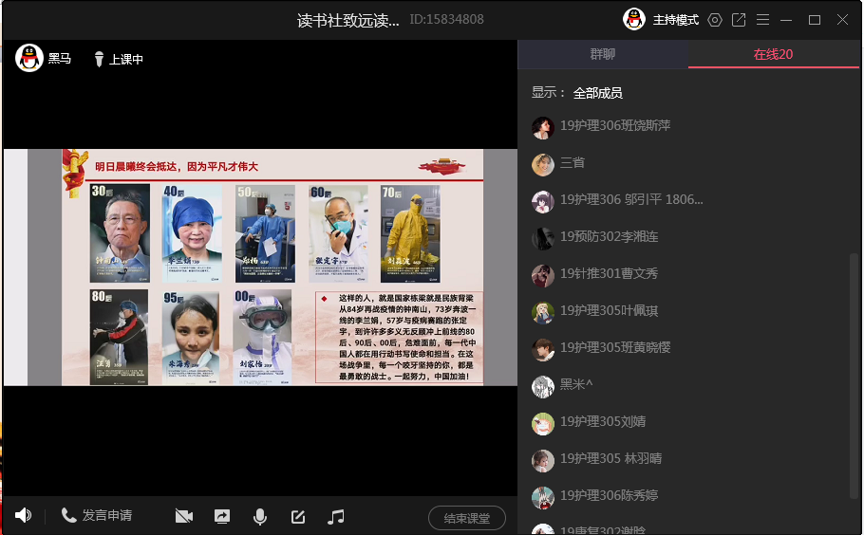
Task: Click the screen share icon
Action: [222, 516]
